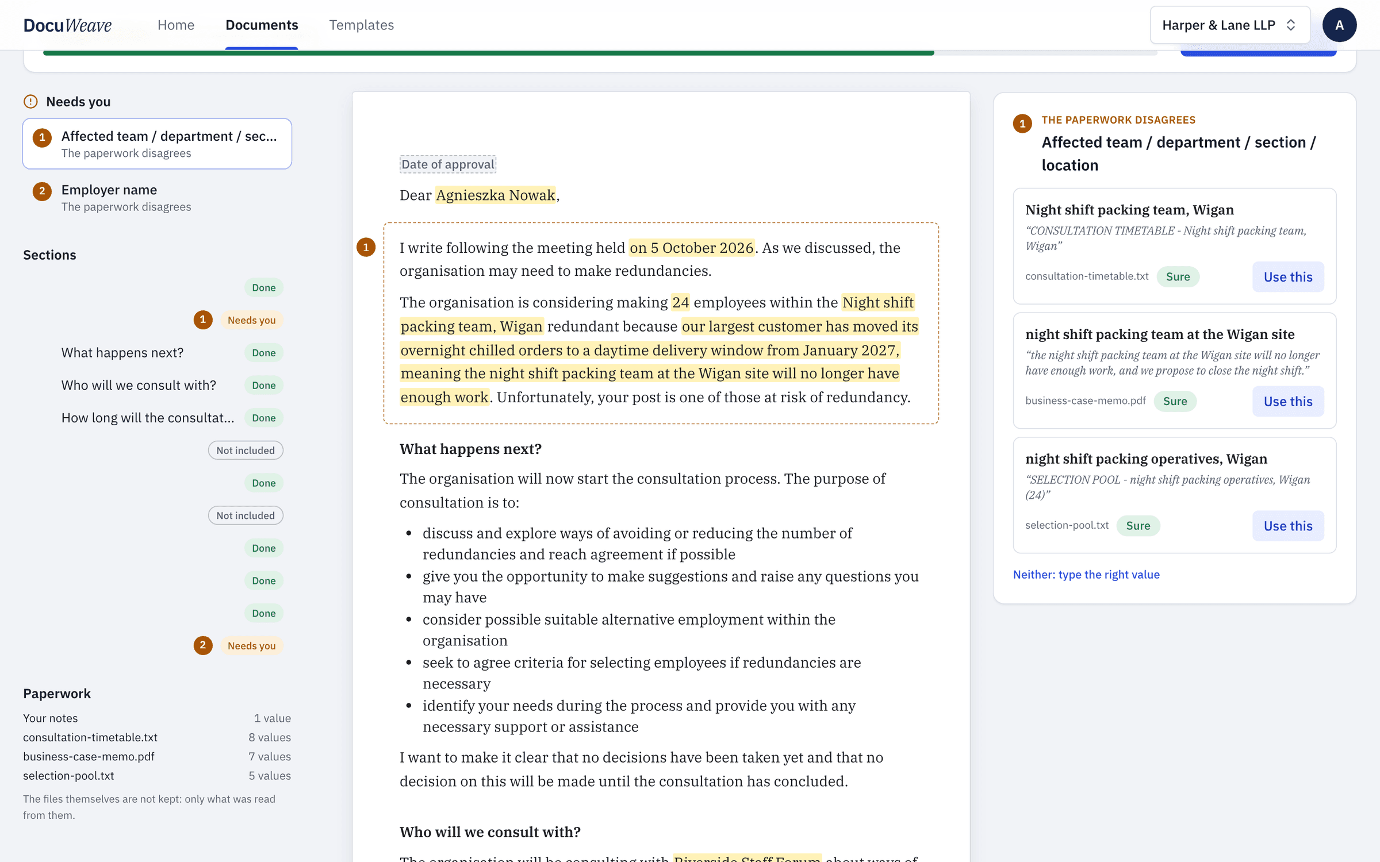Click the 'Needs you' alert icon
Screen dimensions: 1380x862
(30, 102)
